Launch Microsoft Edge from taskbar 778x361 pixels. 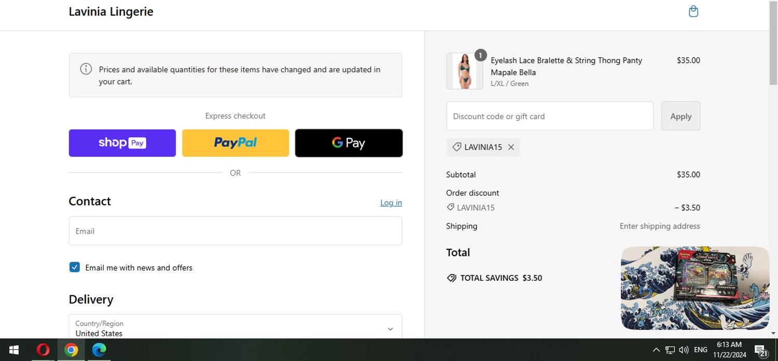click(99, 350)
